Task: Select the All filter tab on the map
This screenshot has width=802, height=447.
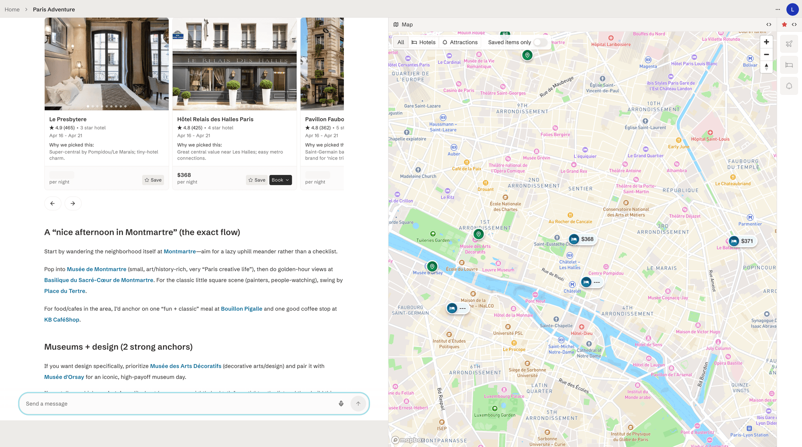Action: click(400, 42)
